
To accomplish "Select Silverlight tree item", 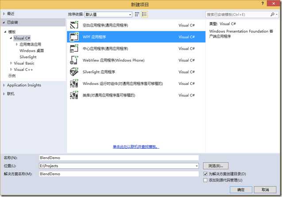I will point(28,57).
